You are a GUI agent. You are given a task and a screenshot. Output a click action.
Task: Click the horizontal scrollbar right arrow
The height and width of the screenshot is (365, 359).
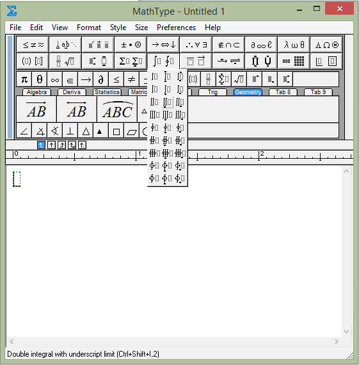point(337,341)
